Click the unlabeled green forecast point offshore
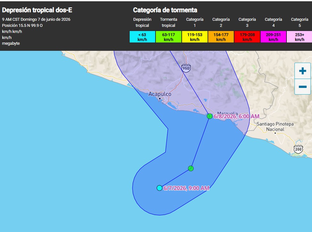312x232 pixels. 191,168
